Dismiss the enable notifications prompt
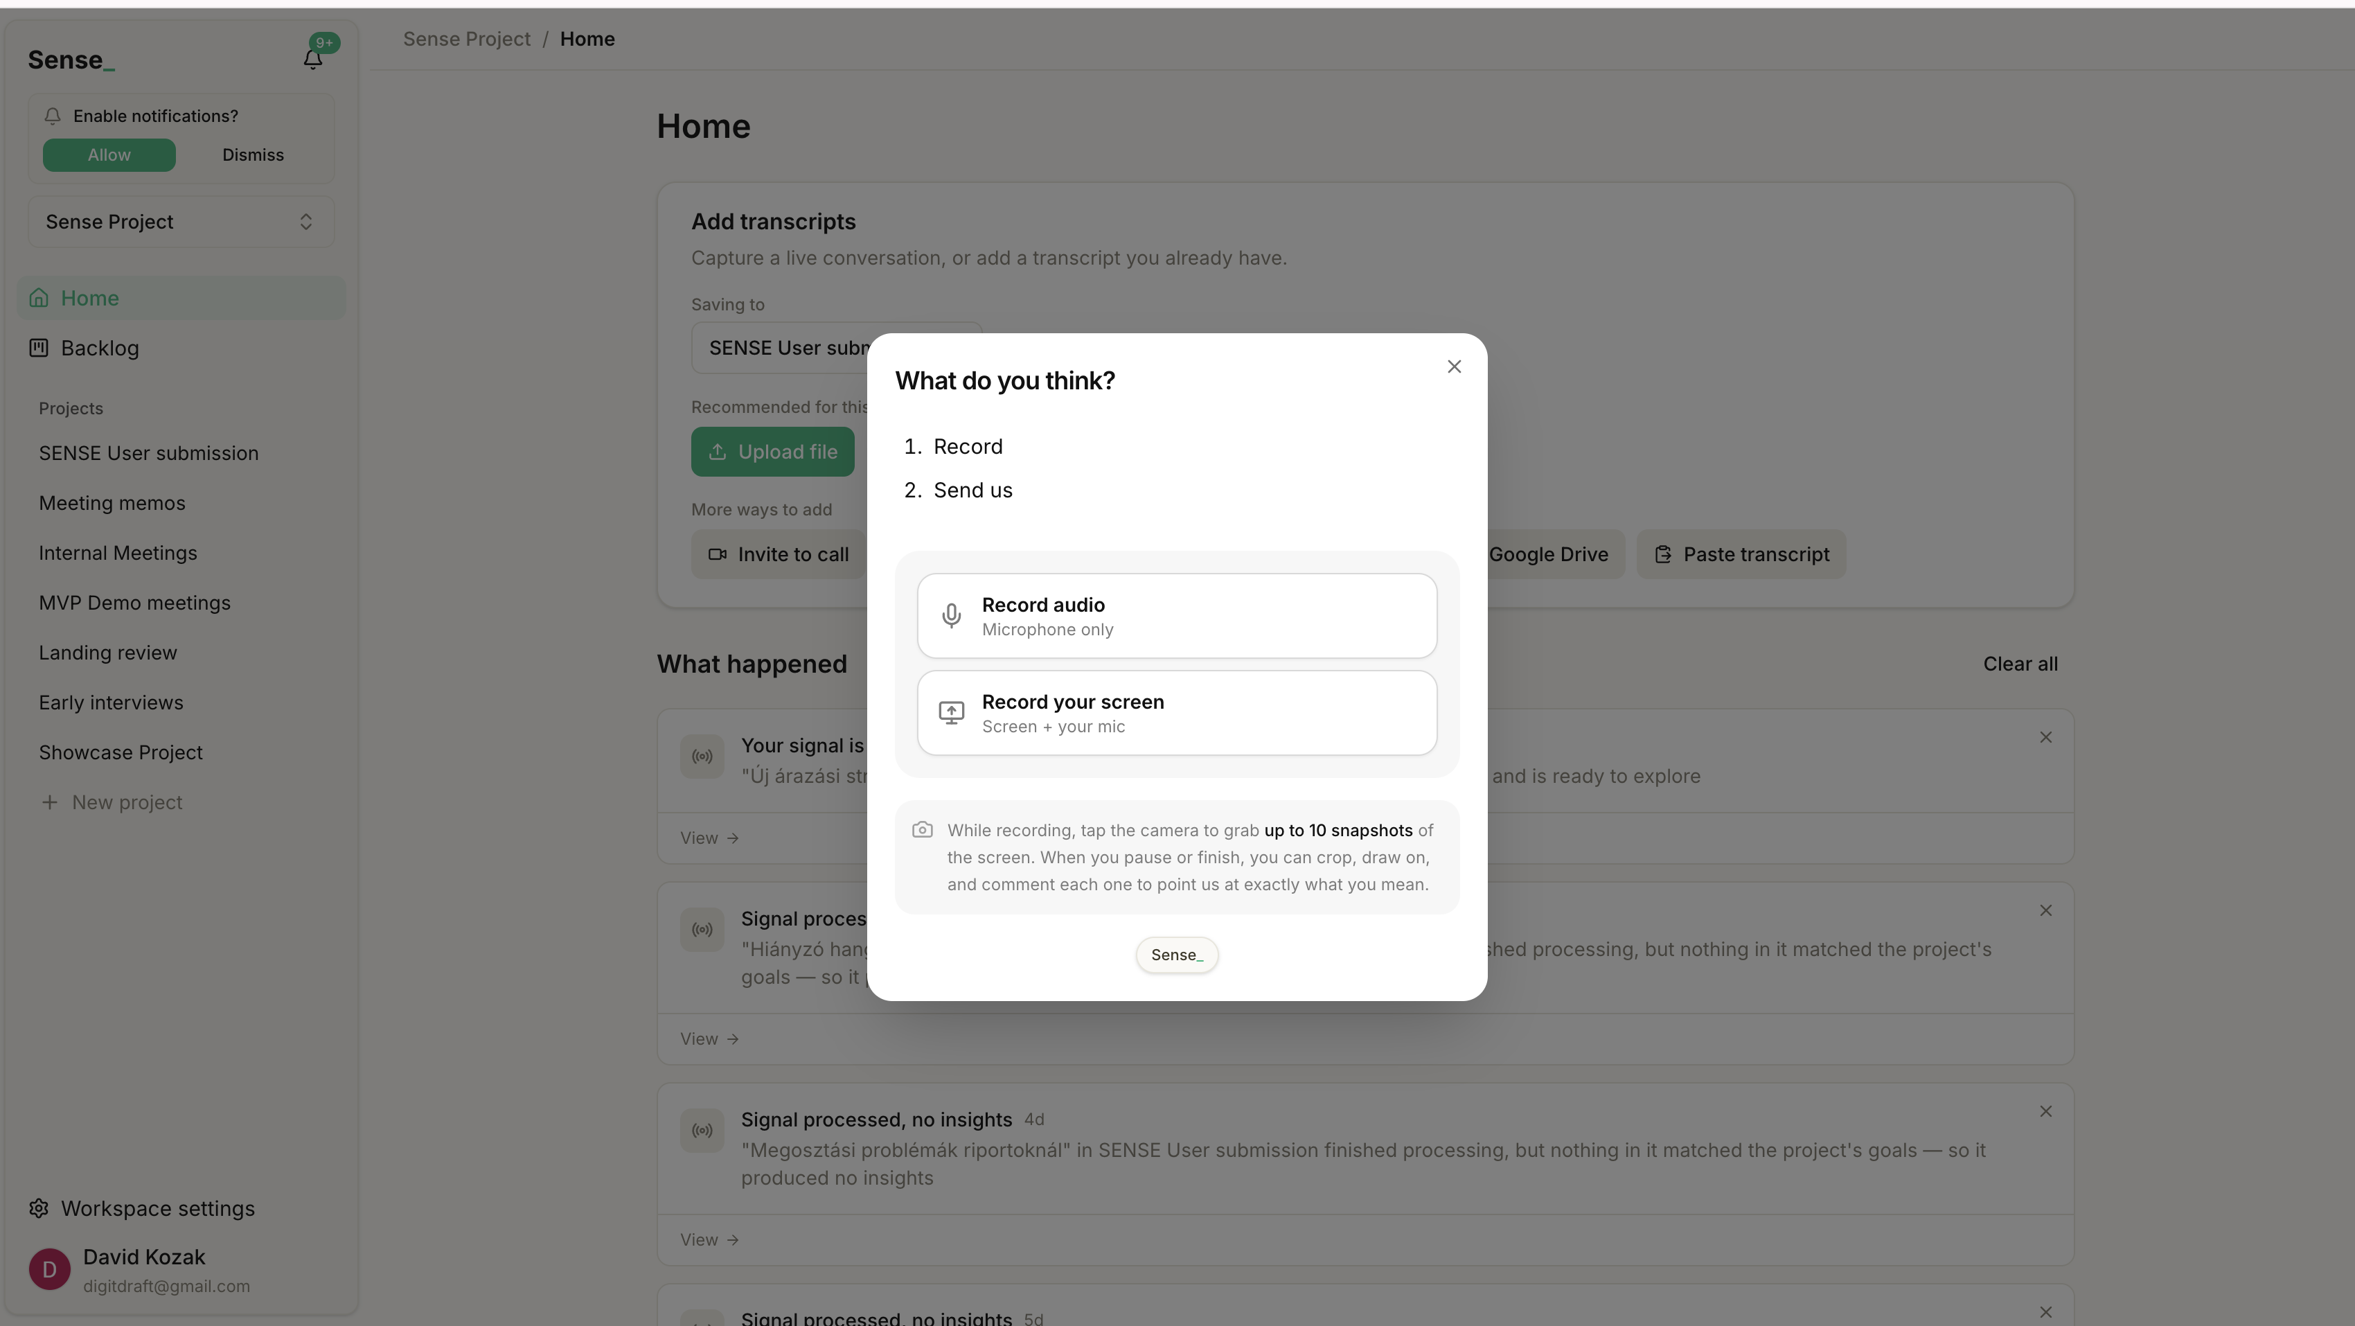 click(x=254, y=155)
